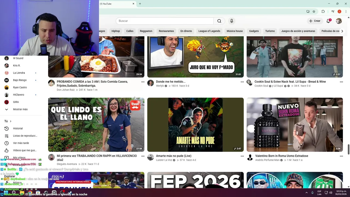Activate voice search microphone icon
Screen dimensions: 350x197
(232, 21)
